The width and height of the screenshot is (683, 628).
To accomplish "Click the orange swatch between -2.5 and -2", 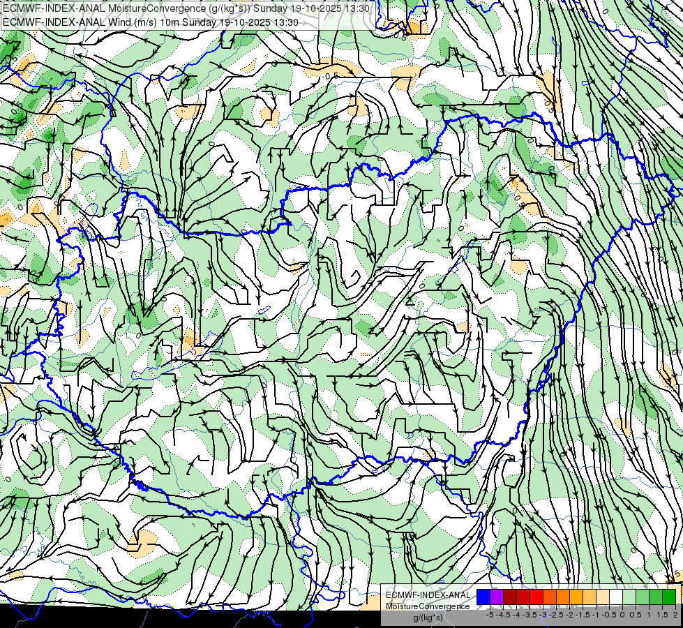I will [x=563, y=597].
